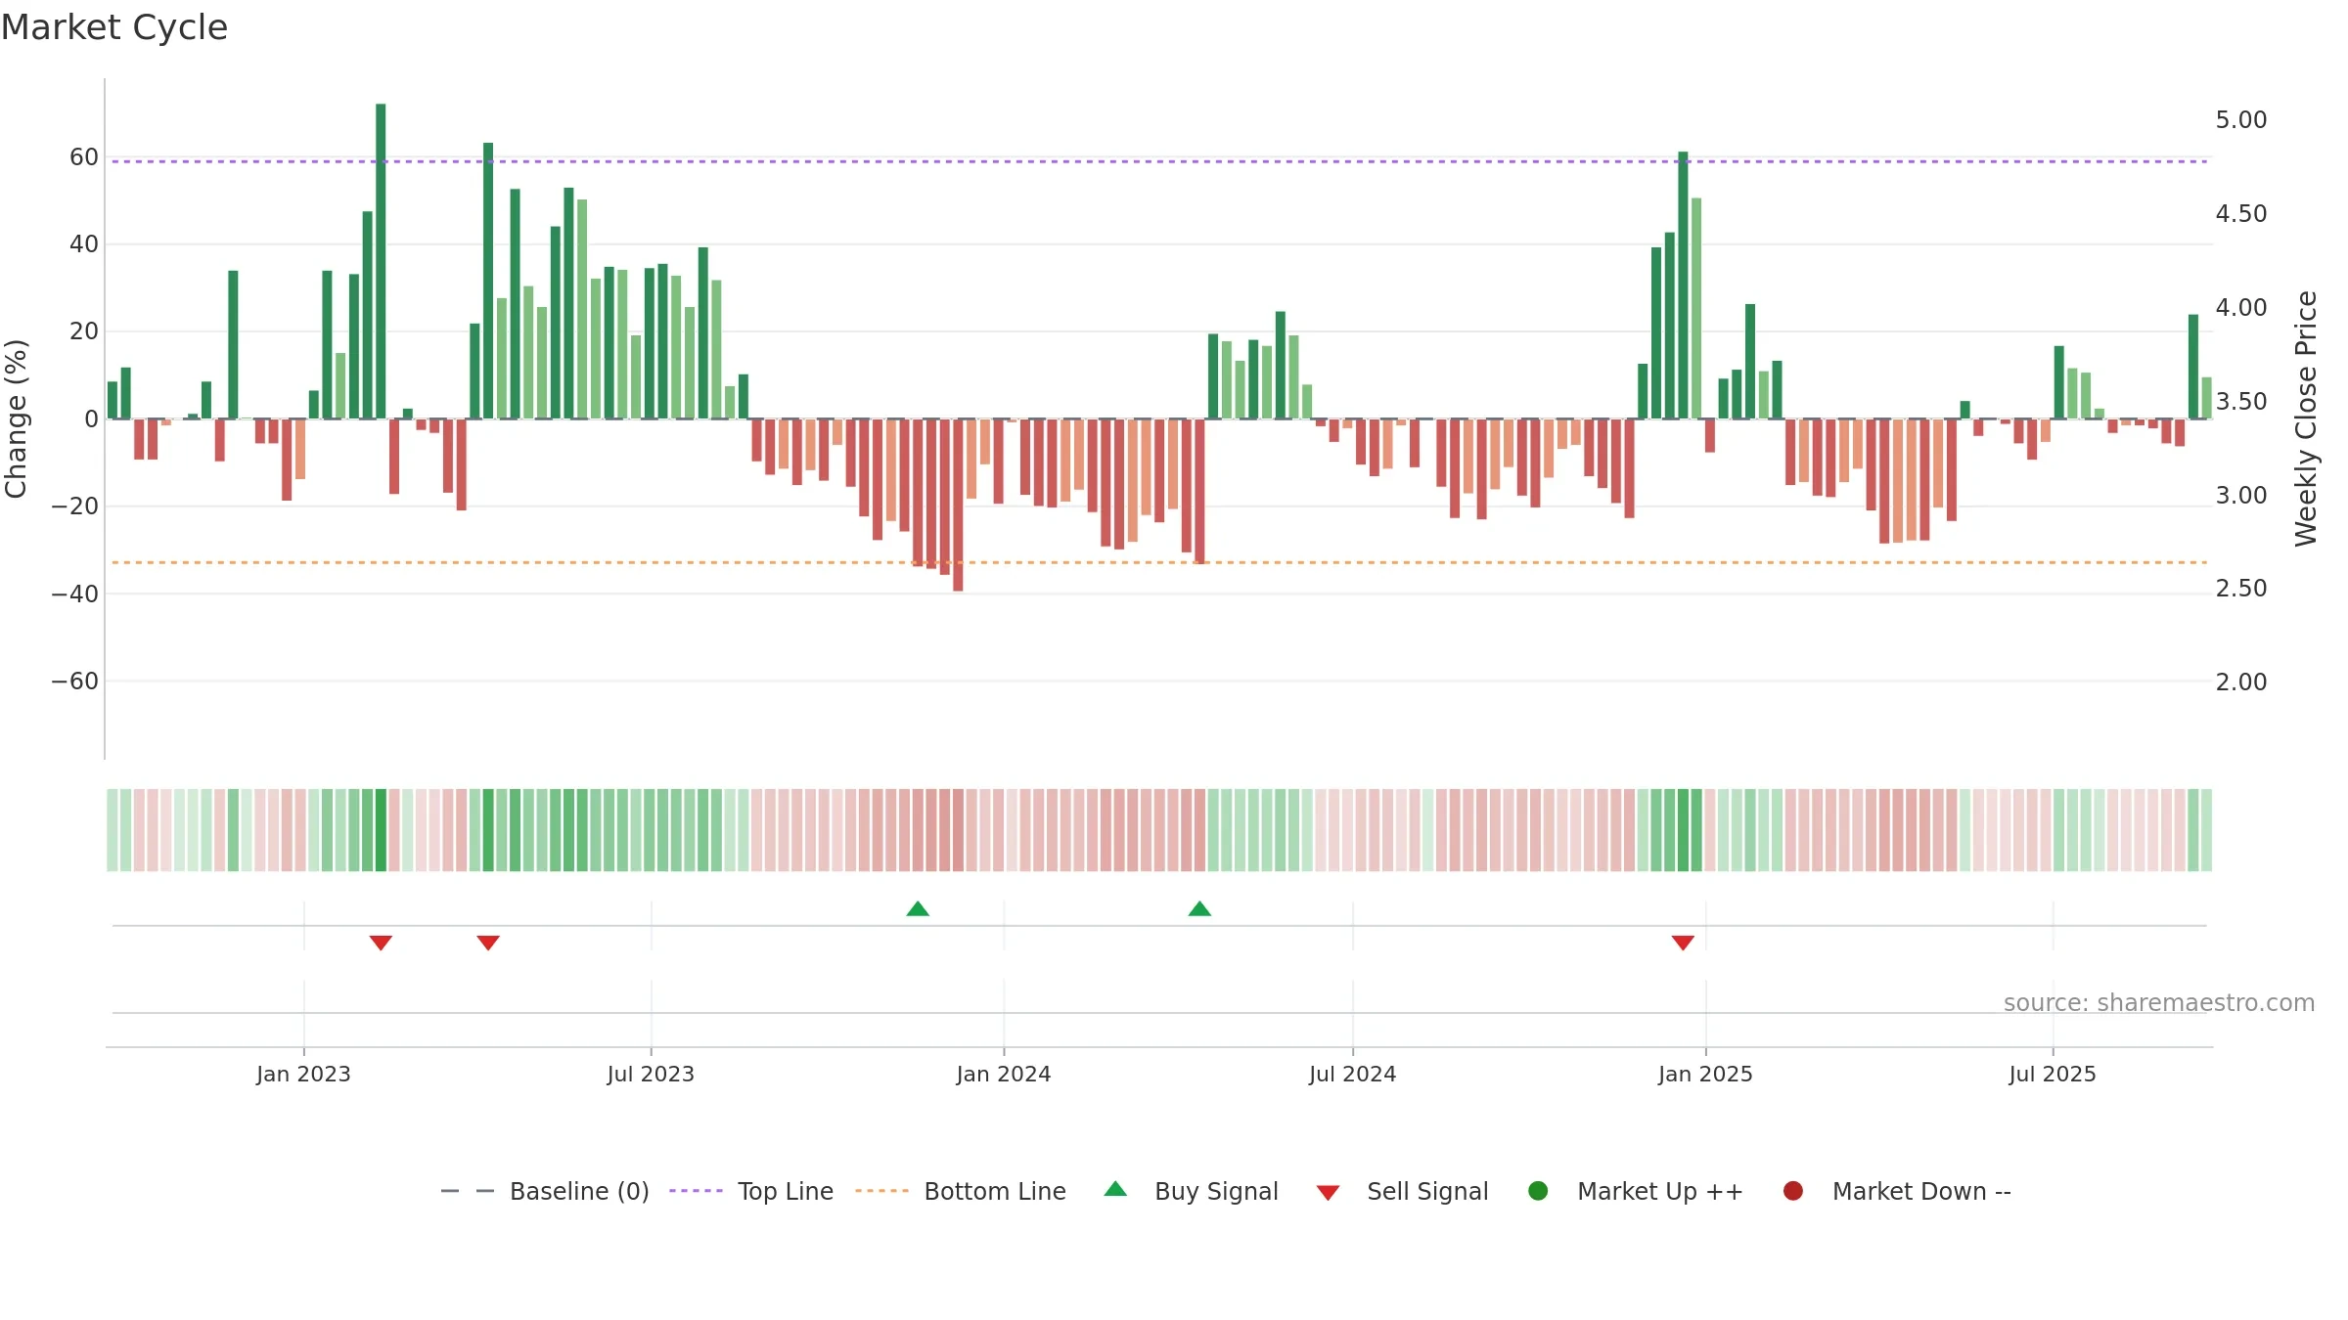The width and height of the screenshot is (2348, 1320).
Task: Click the Jul 2025 axis label
Action: tap(2053, 1075)
